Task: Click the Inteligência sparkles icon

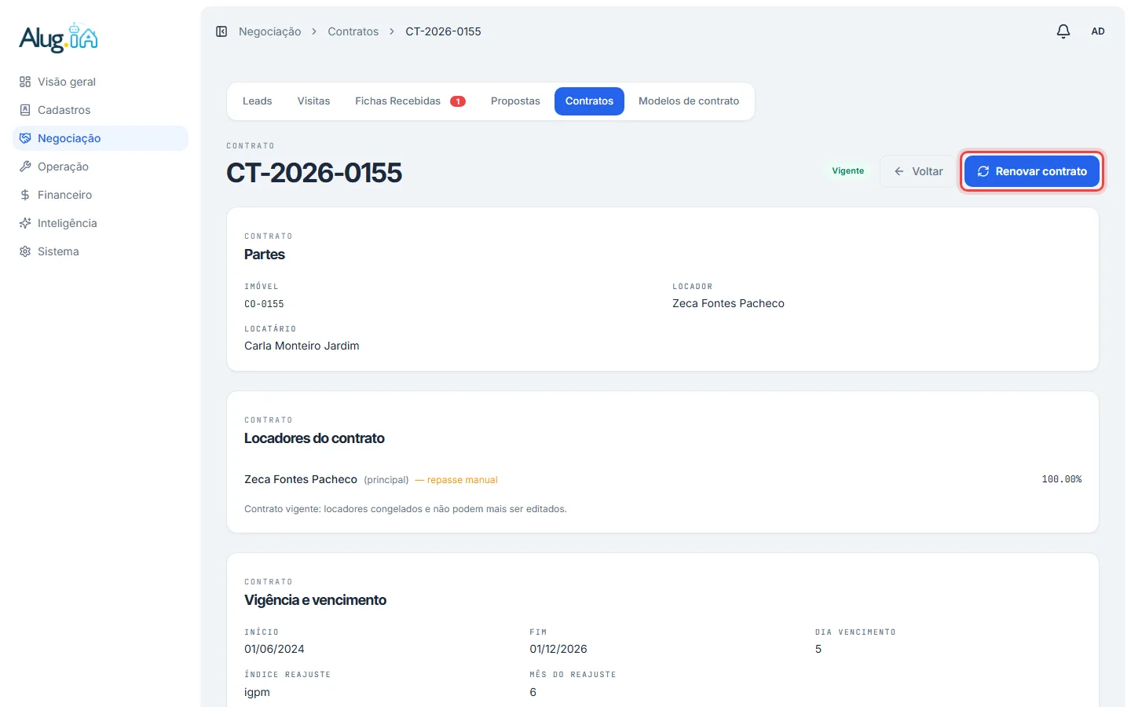Action: [25, 223]
